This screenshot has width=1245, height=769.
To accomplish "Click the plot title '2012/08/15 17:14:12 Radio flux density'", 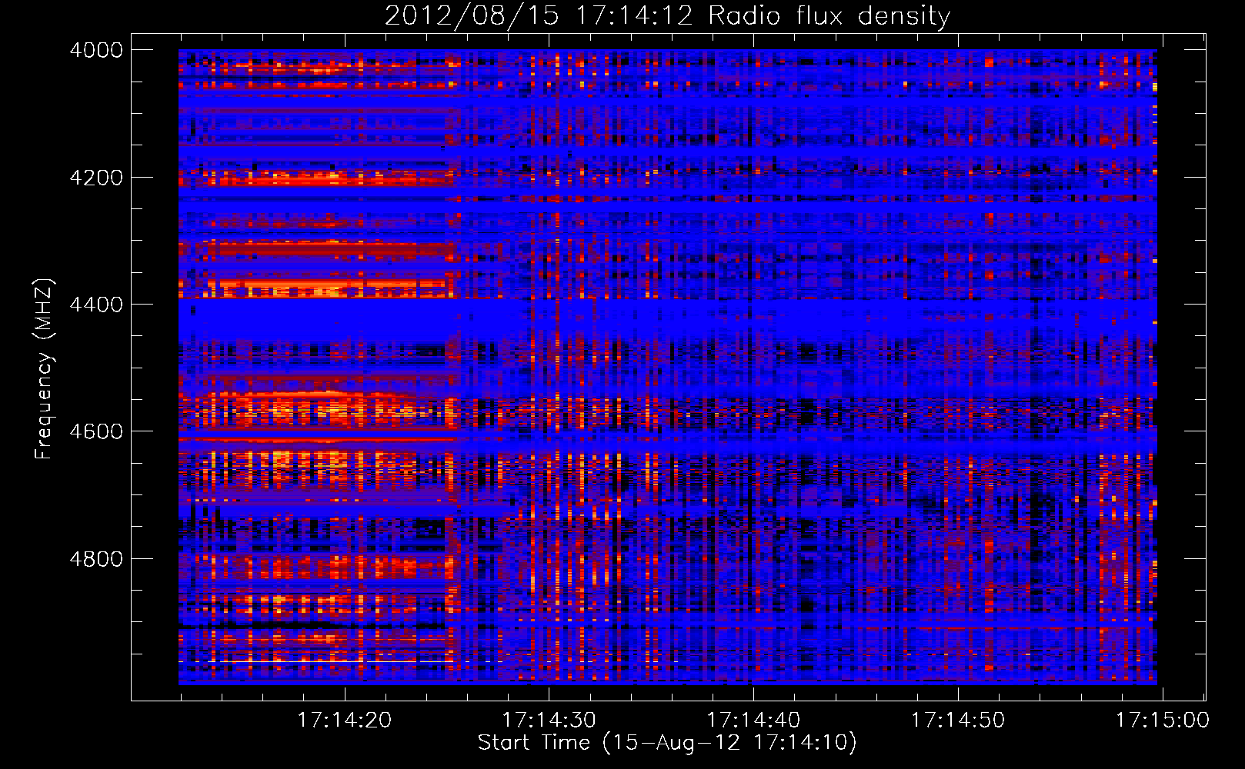I will (x=667, y=16).
